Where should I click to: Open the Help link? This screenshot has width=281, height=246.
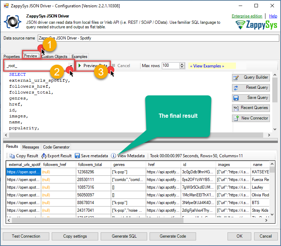pos(273,16)
